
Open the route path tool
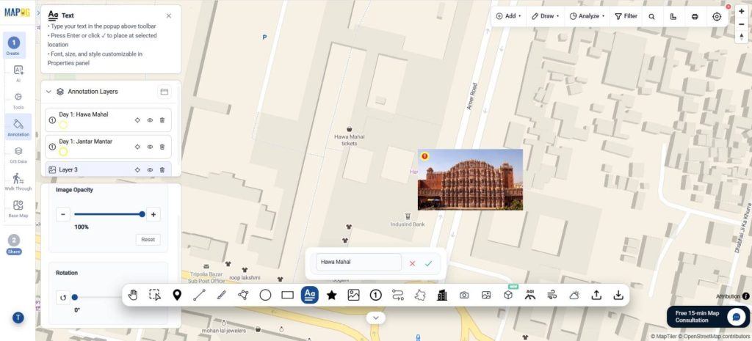[x=397, y=295]
